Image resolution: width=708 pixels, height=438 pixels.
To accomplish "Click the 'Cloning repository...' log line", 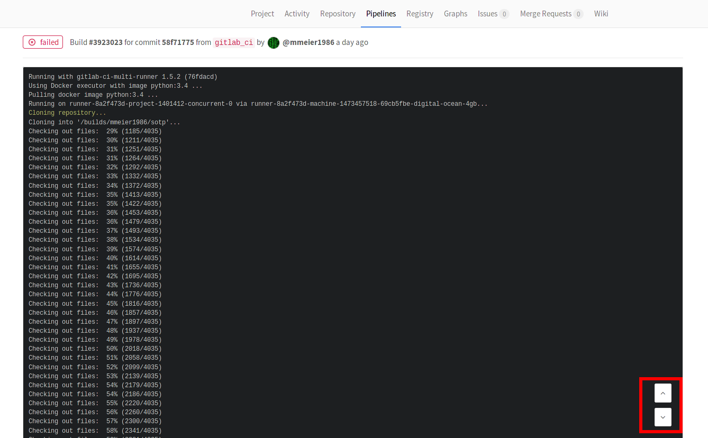I will [67, 113].
